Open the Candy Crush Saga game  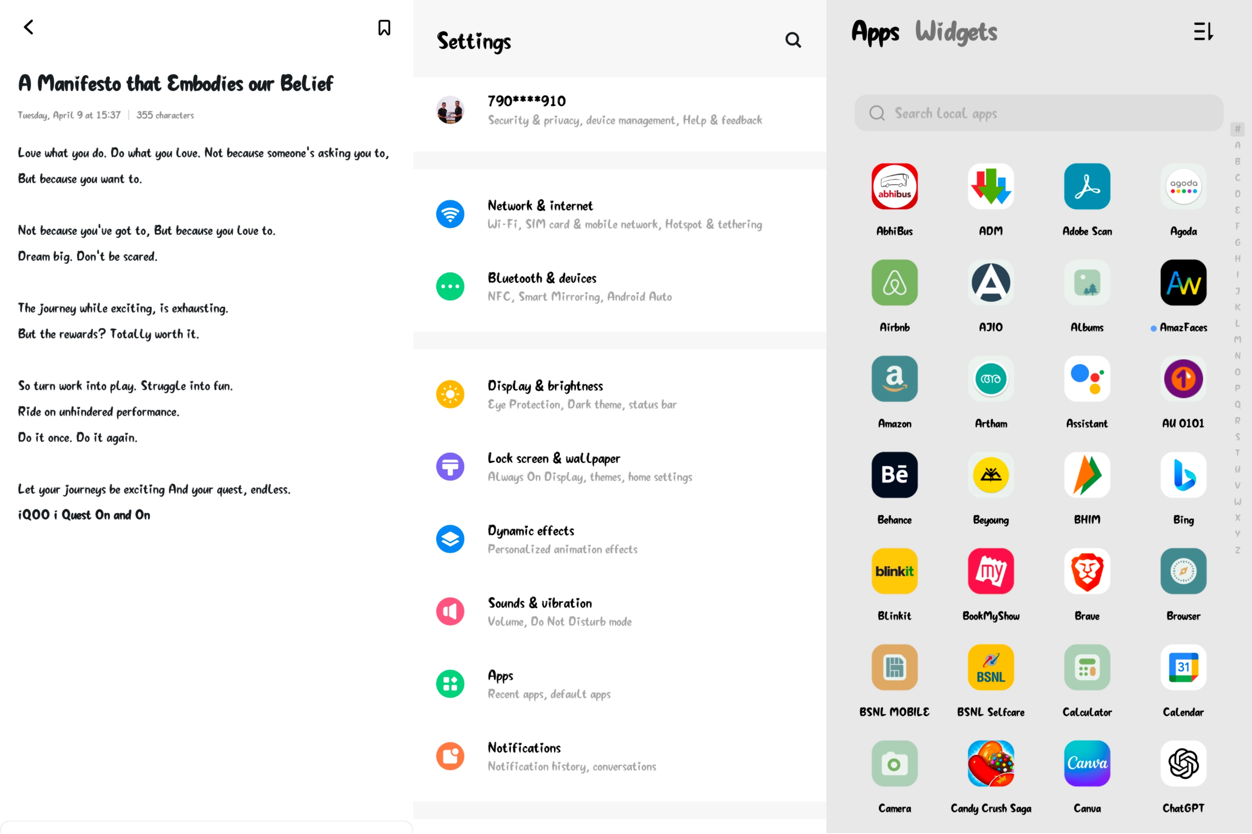click(990, 764)
